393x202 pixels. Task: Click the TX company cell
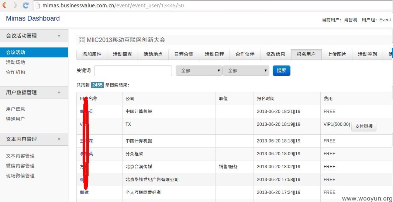[x=128, y=124]
